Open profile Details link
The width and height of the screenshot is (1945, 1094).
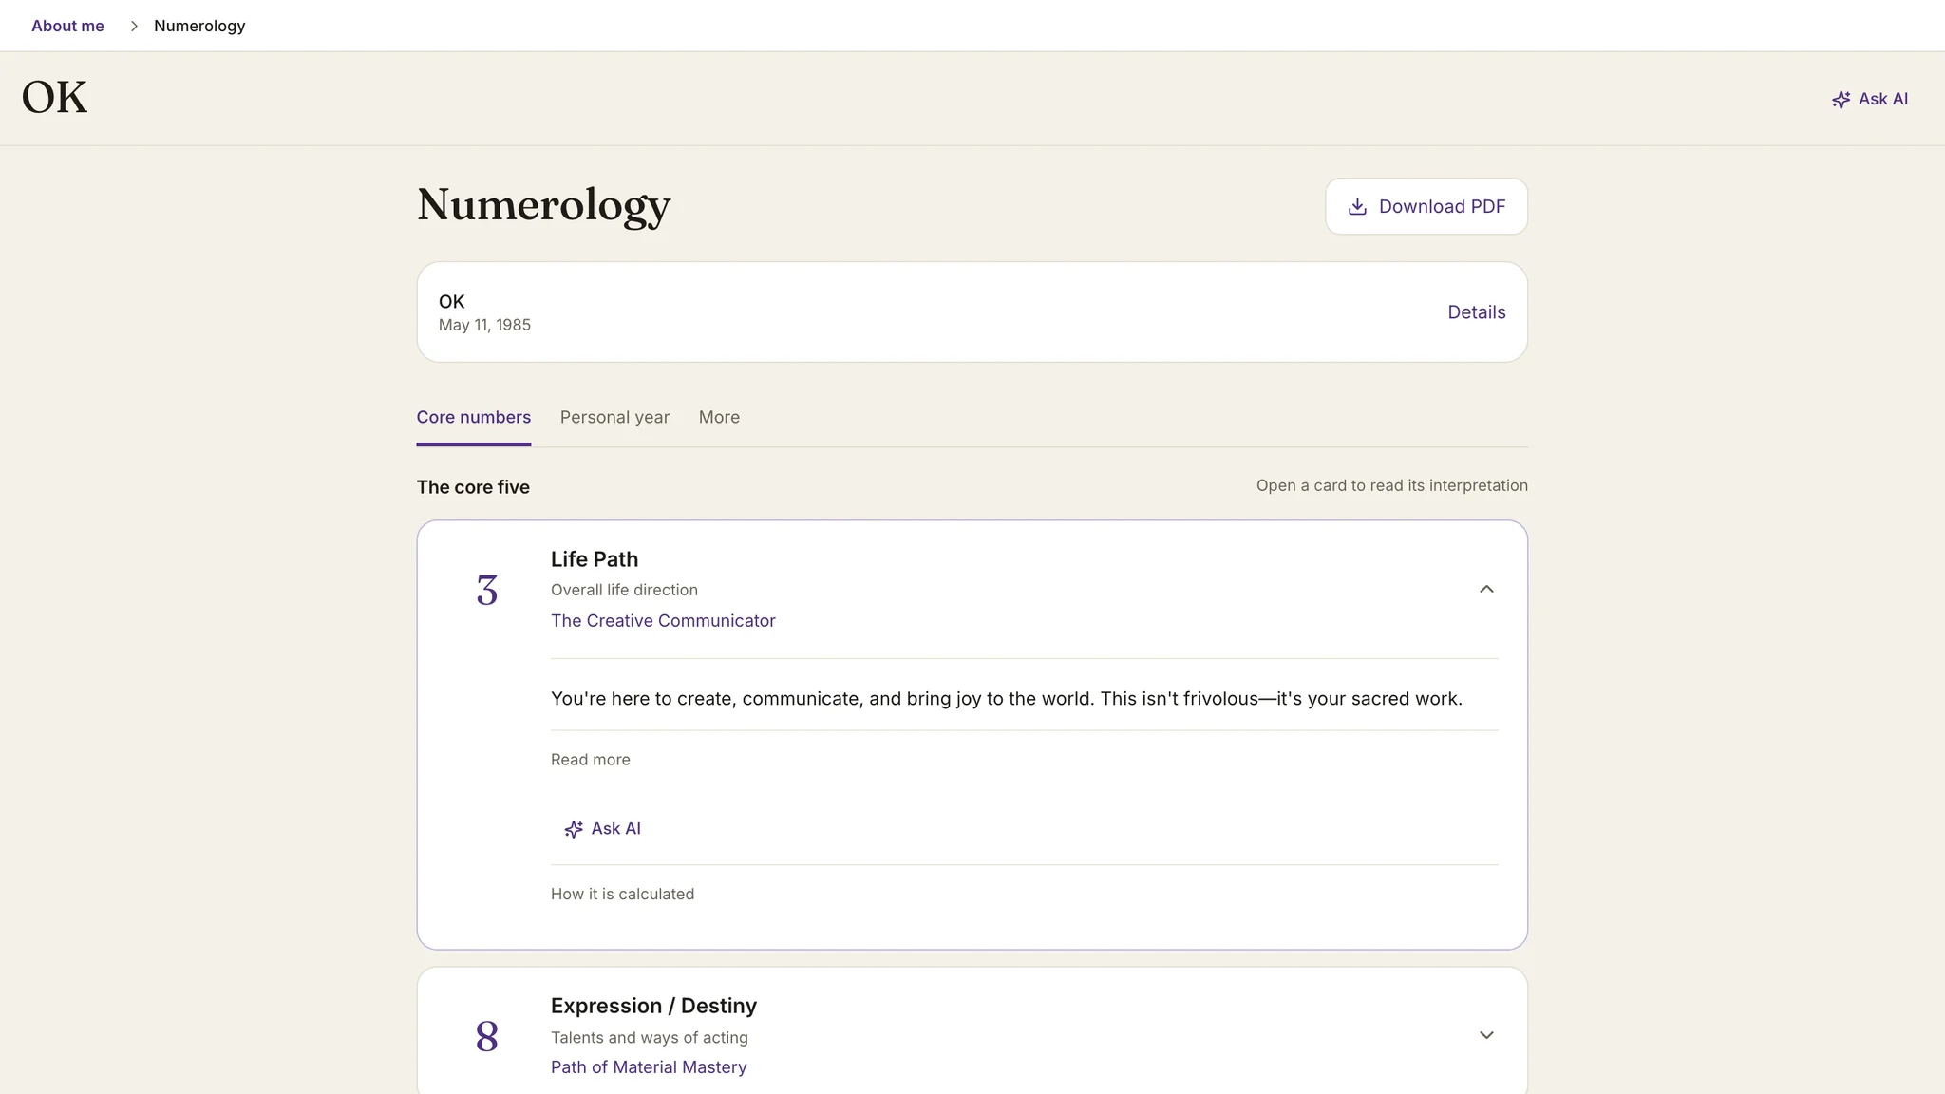click(x=1476, y=312)
